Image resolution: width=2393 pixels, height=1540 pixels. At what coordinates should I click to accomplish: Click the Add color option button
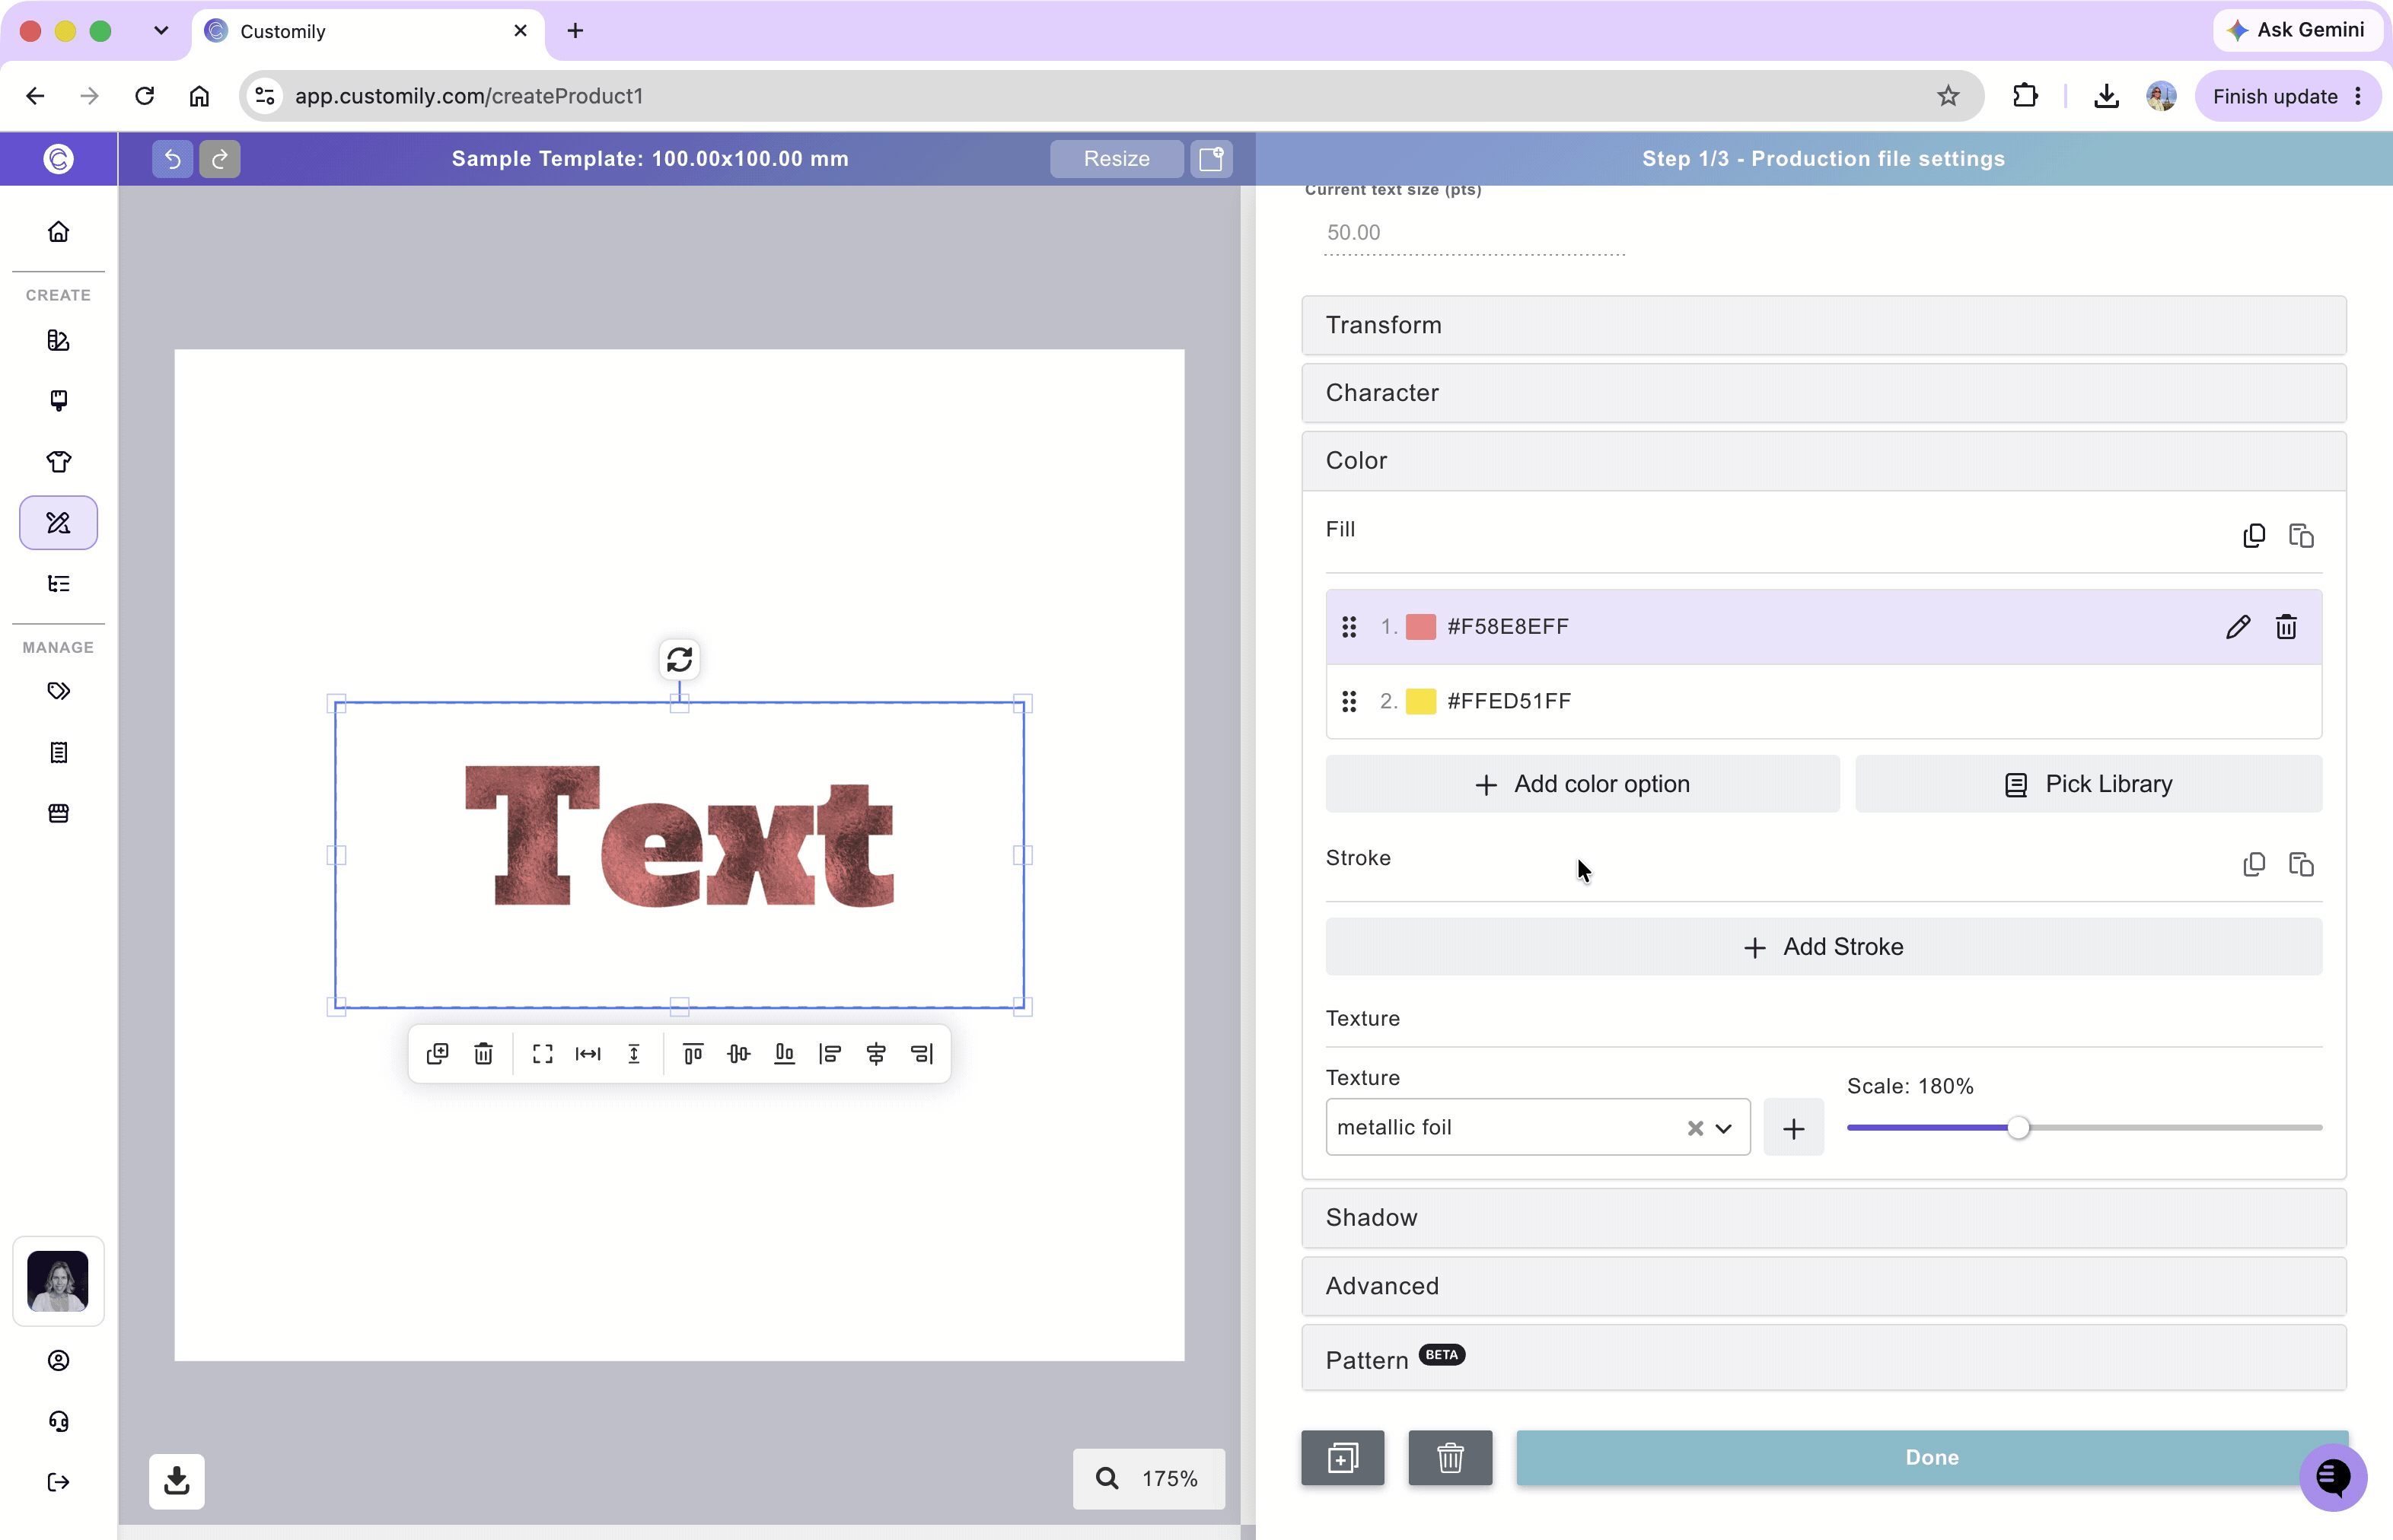pos(1582,784)
